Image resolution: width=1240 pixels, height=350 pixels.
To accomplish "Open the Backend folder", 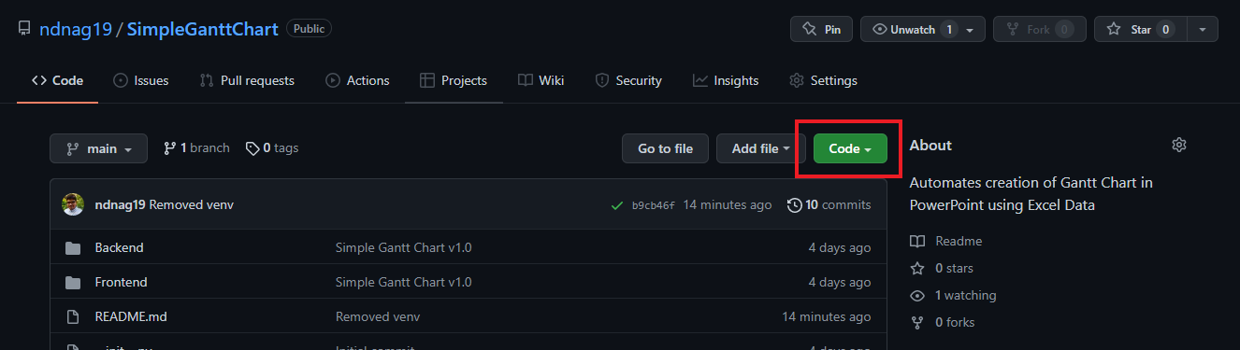I will pos(120,247).
